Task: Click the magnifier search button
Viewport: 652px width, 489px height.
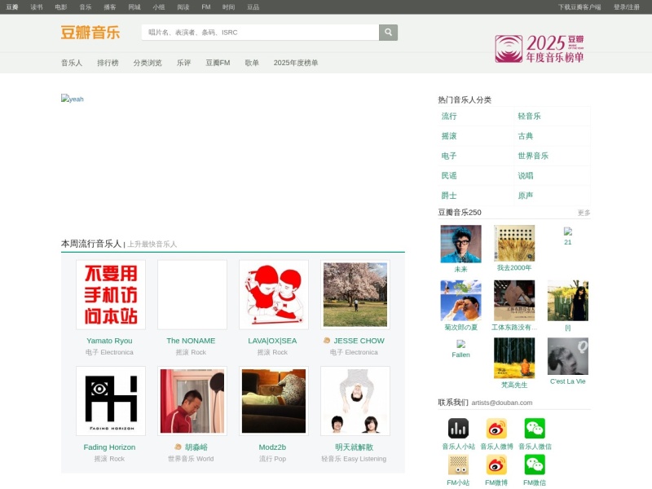Action: (x=388, y=33)
